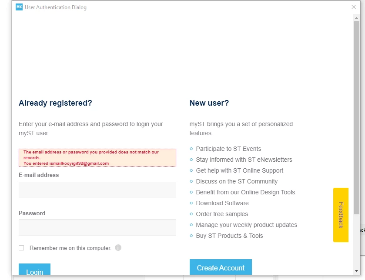Click the Create Account button
Screen dimensions: 365x280
[x=221, y=267]
